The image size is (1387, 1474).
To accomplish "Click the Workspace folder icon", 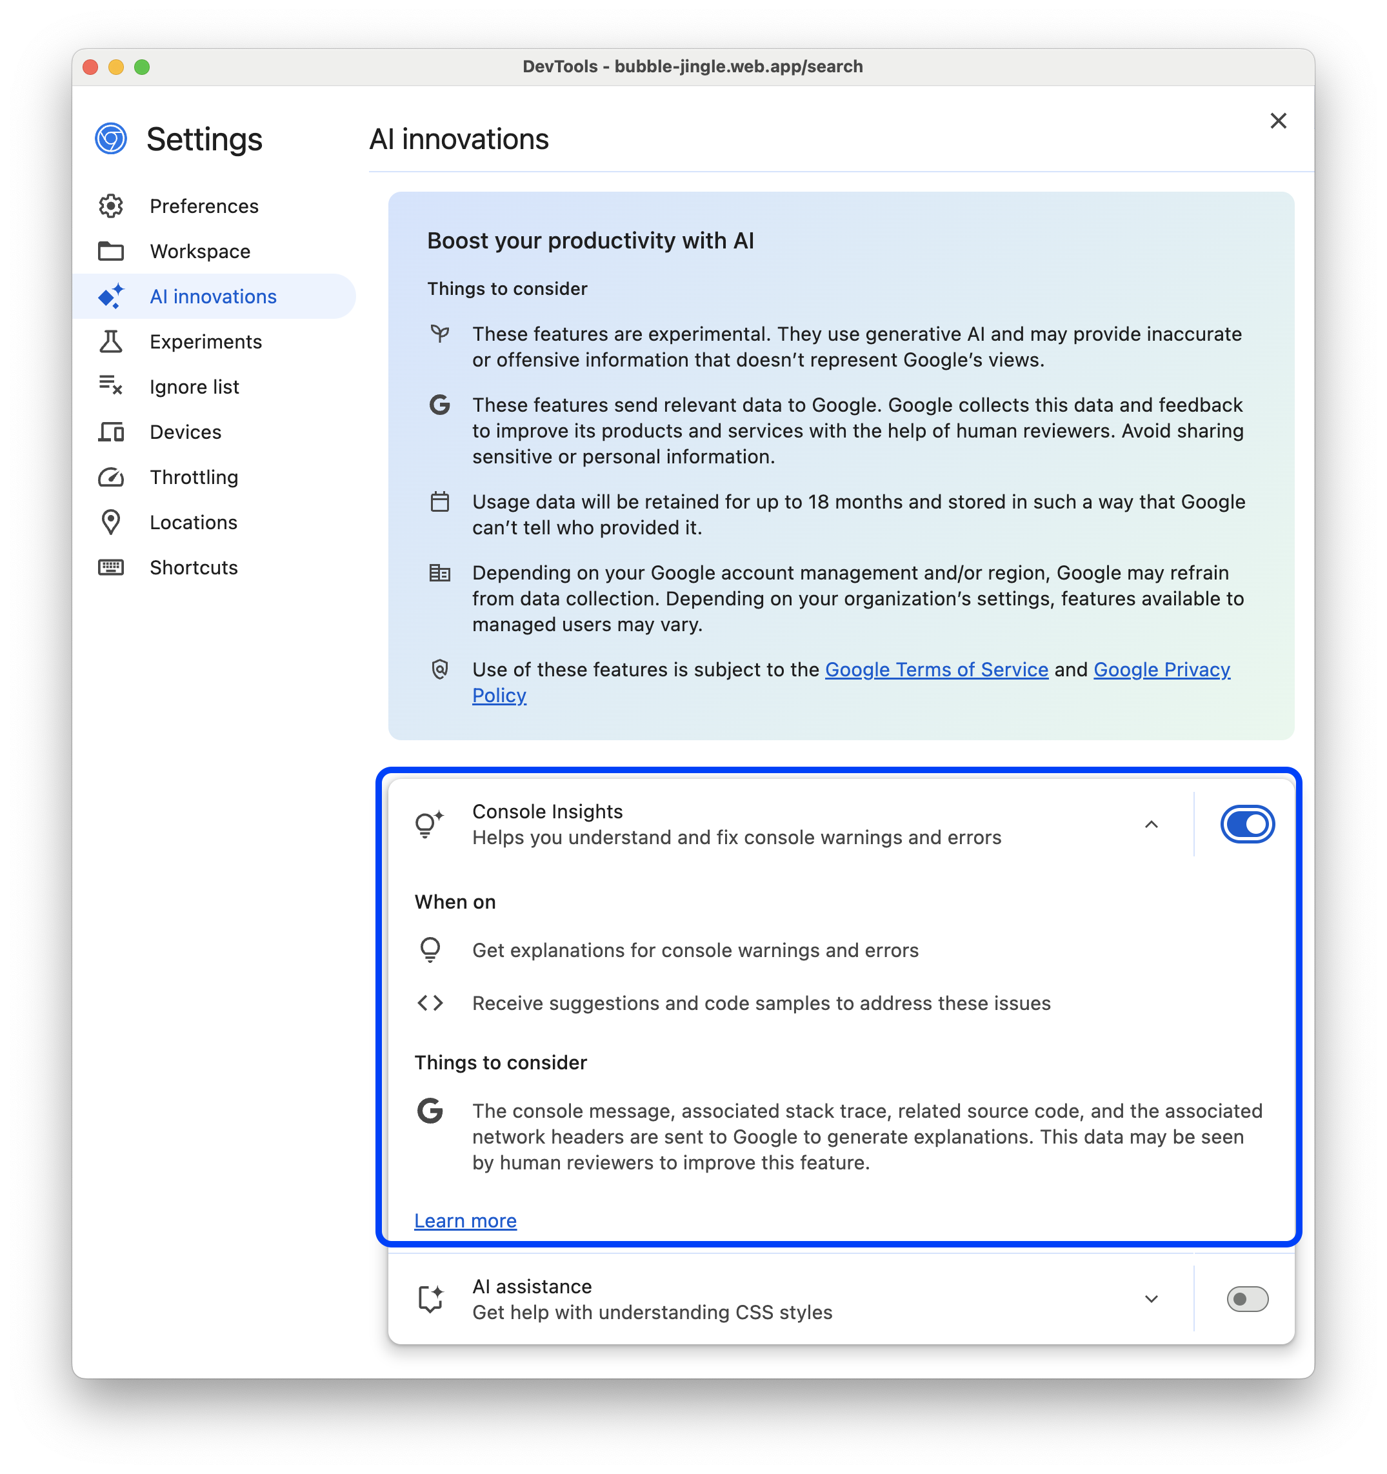I will click(x=111, y=250).
